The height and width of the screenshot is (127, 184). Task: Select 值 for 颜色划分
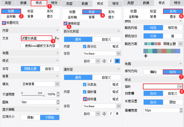click(173, 36)
